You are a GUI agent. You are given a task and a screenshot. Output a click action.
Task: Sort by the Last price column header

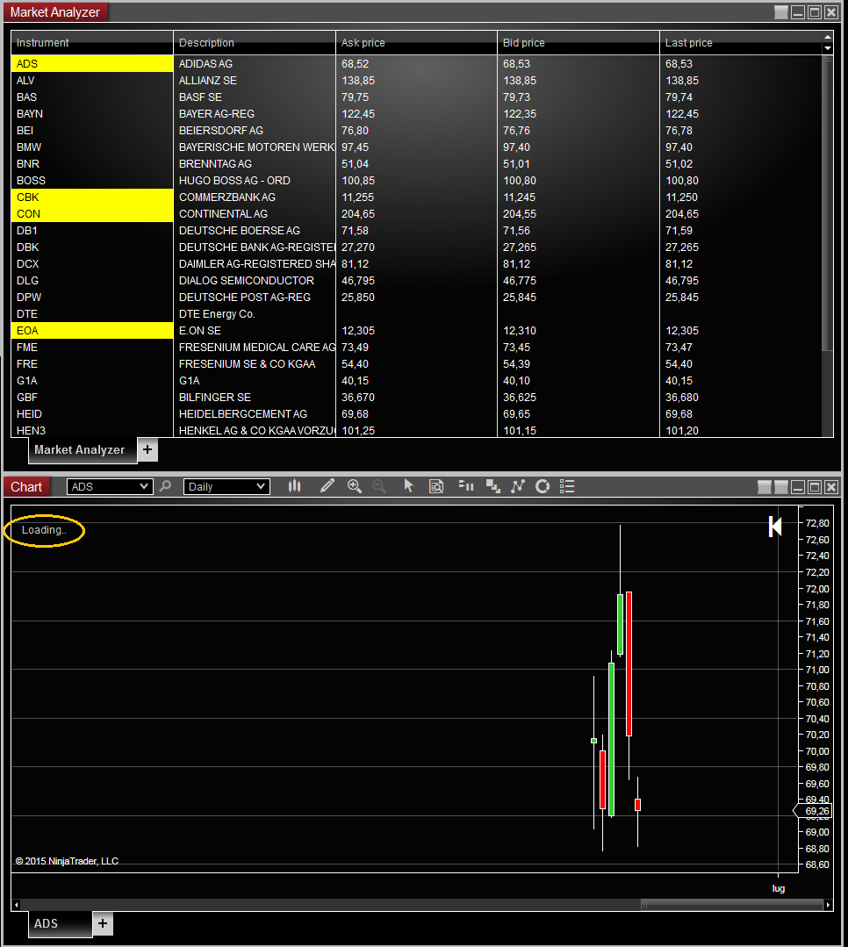pos(741,43)
